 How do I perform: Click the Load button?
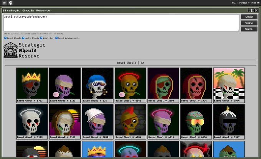click(249, 17)
